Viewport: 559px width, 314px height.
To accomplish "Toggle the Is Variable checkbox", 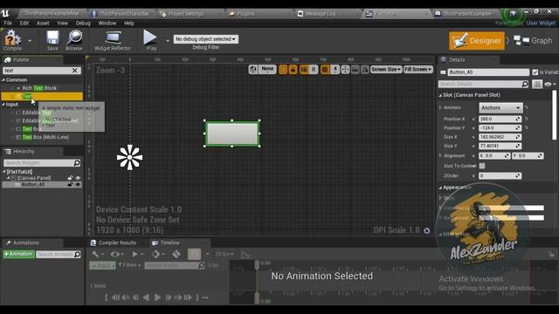I will [535, 72].
